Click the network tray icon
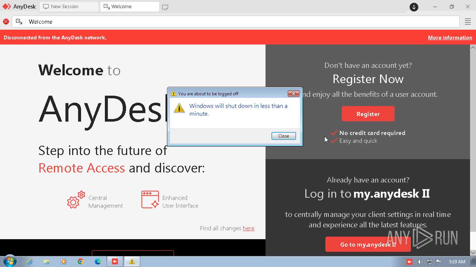476x267 pixels. (430, 262)
